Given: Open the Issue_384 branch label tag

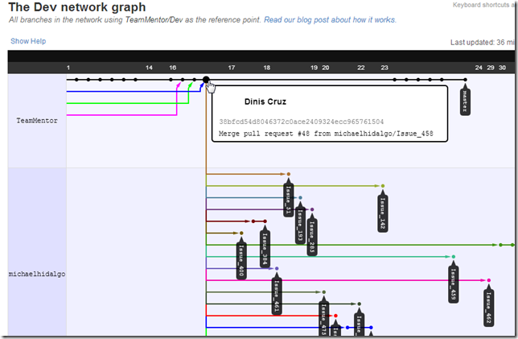Looking at the screenshot, I should point(265,242).
